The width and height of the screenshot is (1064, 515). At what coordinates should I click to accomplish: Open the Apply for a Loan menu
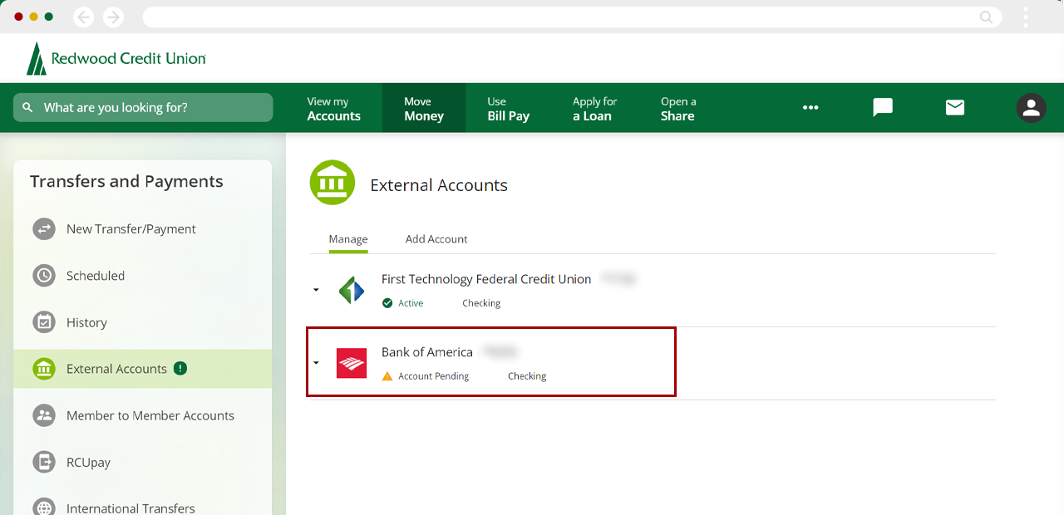click(x=594, y=108)
